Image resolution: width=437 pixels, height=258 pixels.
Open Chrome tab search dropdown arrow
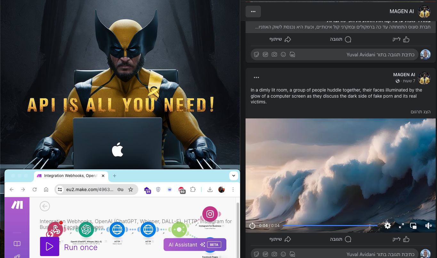[x=234, y=176]
